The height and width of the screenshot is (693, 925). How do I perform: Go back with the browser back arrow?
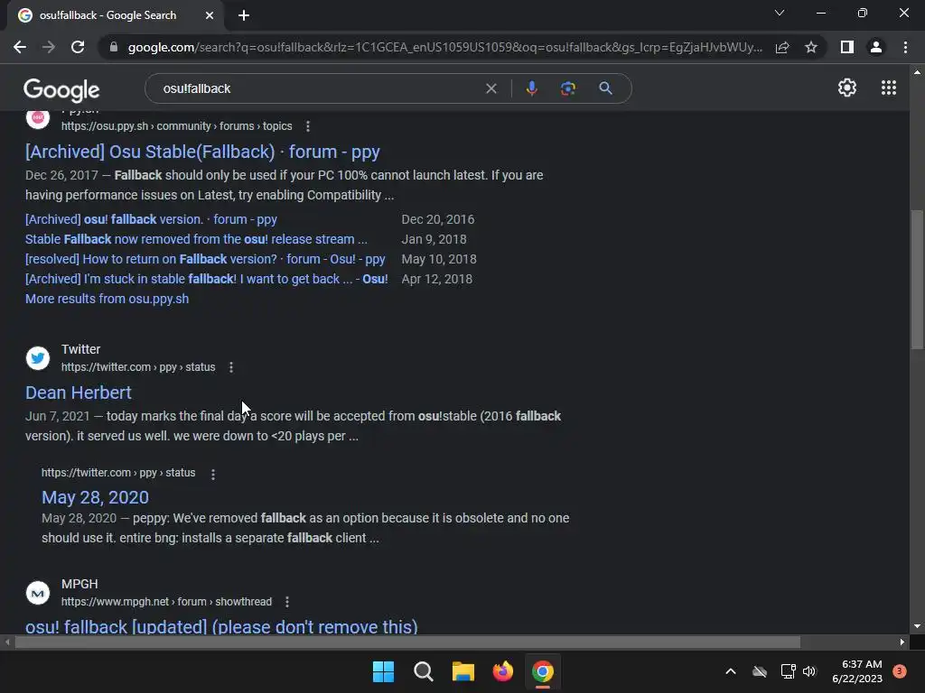(20, 47)
